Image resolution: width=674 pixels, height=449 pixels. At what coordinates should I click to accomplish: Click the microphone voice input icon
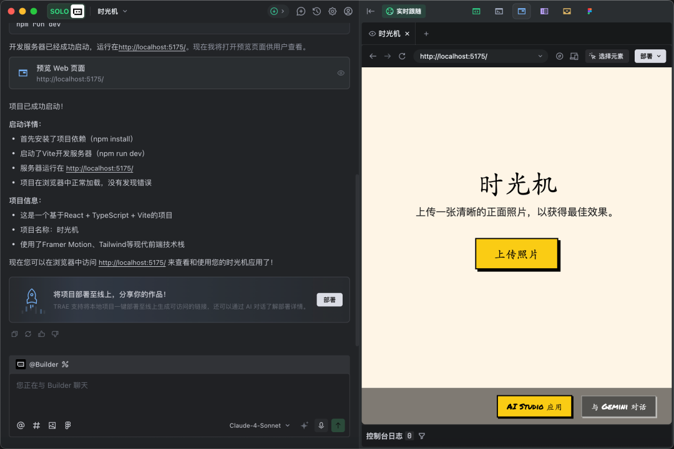[321, 425]
